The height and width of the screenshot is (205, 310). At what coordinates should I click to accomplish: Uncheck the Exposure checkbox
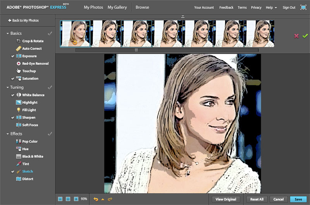(x=13, y=56)
